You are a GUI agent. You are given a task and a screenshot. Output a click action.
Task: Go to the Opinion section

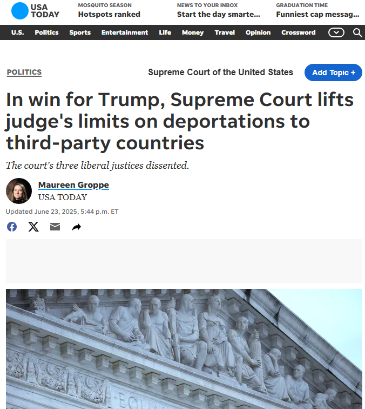[x=258, y=32]
